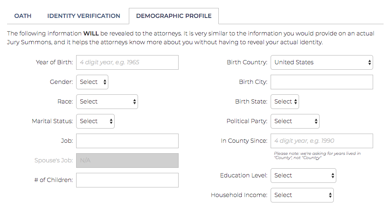Expand the Birth State dropdown
The width and height of the screenshot is (389, 215).
click(x=285, y=101)
